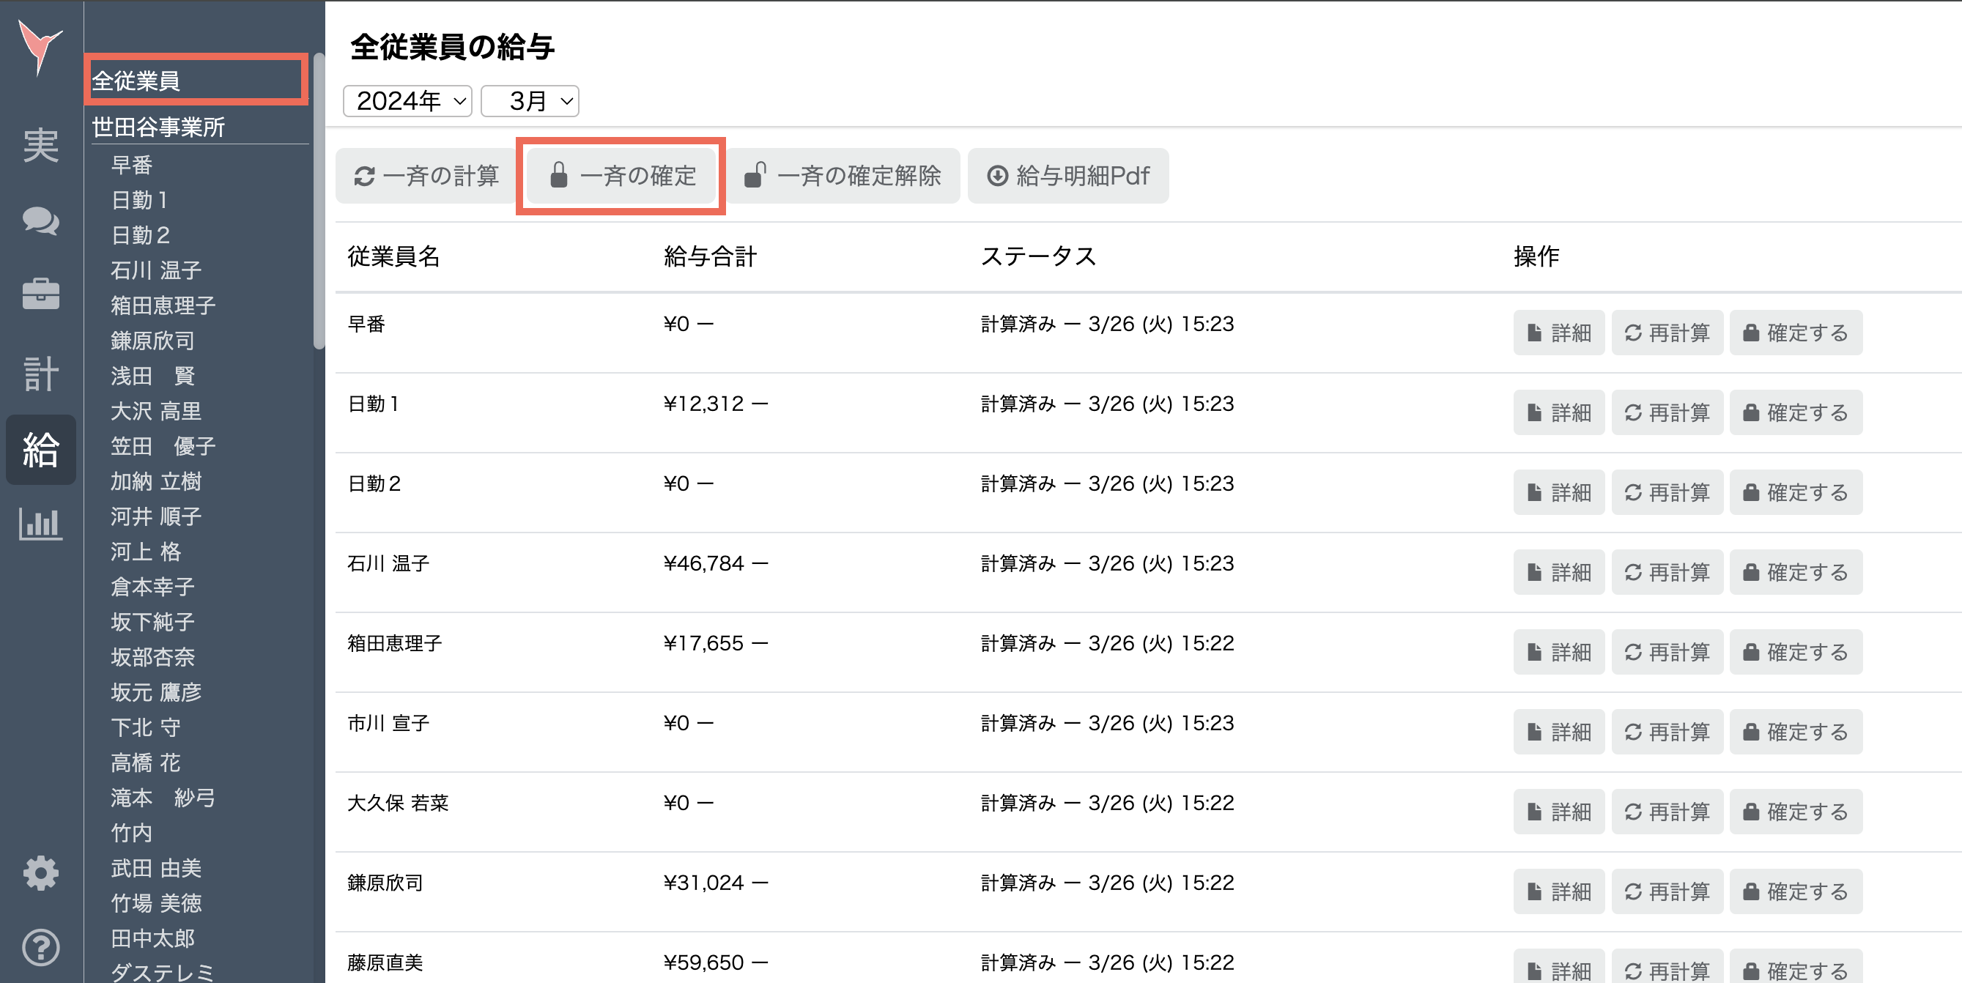Click the 一斉の計算 button
The image size is (1962, 983).
[426, 176]
